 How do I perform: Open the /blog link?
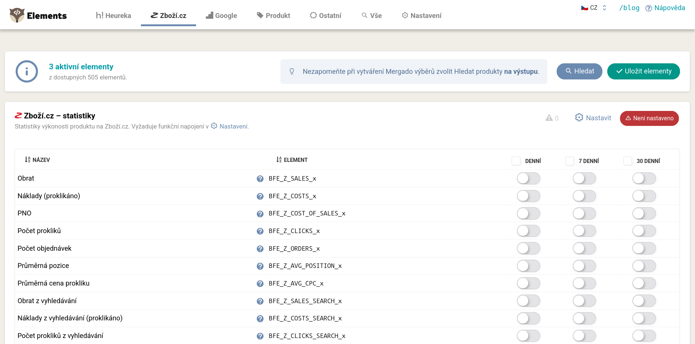[x=629, y=8]
